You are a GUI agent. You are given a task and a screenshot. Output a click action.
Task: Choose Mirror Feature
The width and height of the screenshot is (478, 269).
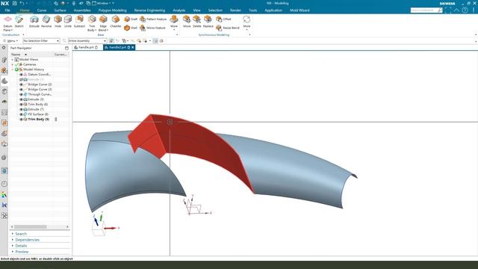tap(152, 28)
